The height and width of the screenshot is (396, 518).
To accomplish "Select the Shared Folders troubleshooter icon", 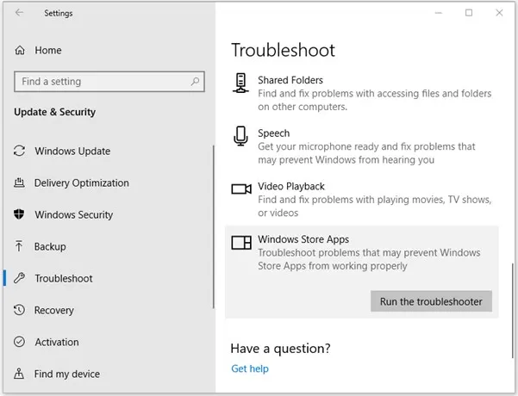I will click(x=241, y=84).
